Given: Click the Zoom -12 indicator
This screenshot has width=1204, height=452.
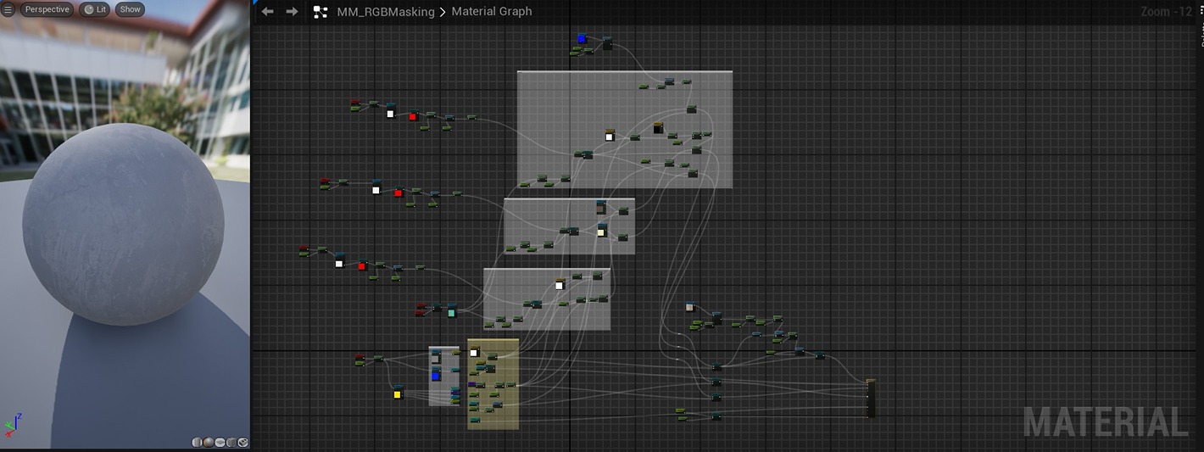Looking at the screenshot, I should (1167, 12).
